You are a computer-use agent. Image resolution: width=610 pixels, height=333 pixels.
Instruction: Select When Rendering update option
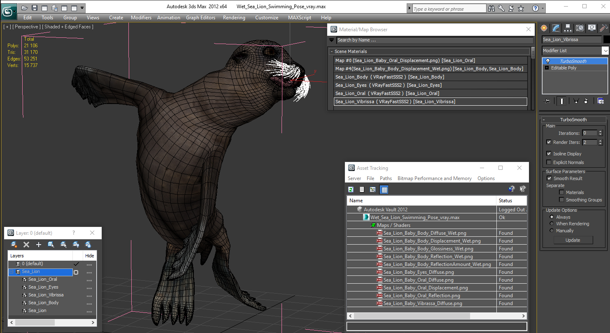(552, 224)
